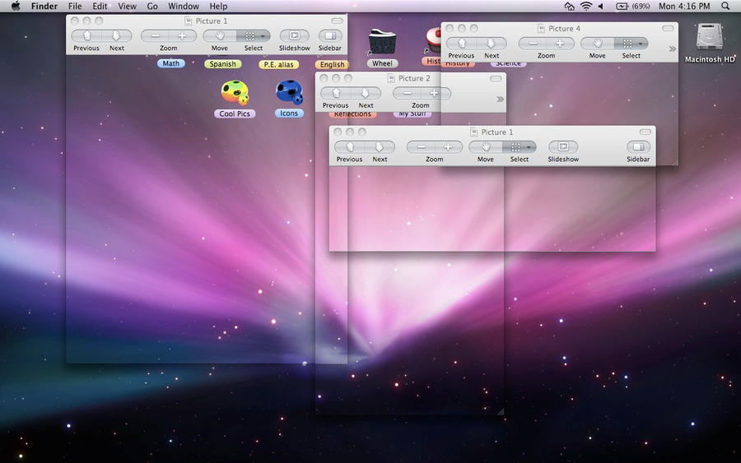
Task: Zoom out in front Picture 1 window
Action: pyautogui.click(x=421, y=147)
